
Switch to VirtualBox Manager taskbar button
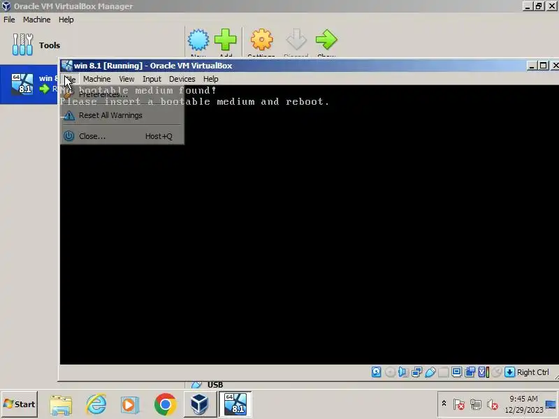(200, 404)
